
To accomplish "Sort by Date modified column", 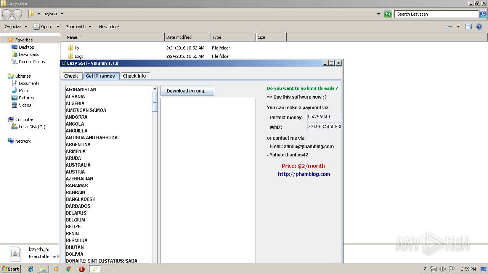I will tap(187, 37).
